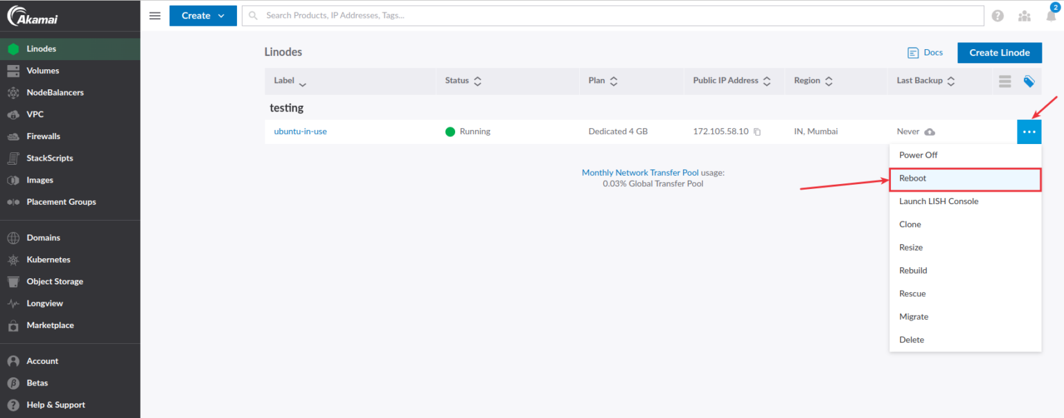The width and height of the screenshot is (1064, 418).
Task: Click the help question mark icon
Action: [997, 15]
